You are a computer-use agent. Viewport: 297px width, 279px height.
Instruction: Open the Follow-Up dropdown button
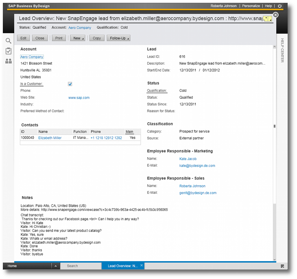(118, 38)
